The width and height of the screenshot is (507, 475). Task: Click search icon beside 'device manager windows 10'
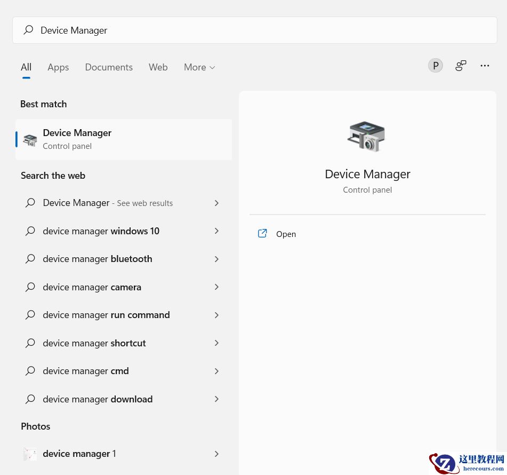[x=30, y=231]
